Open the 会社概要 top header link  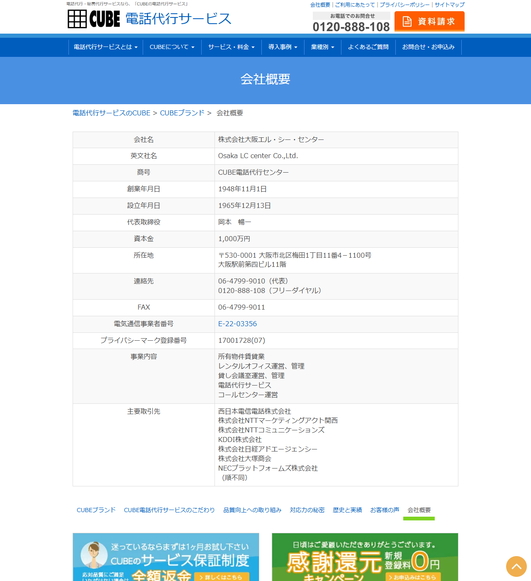pyautogui.click(x=320, y=5)
